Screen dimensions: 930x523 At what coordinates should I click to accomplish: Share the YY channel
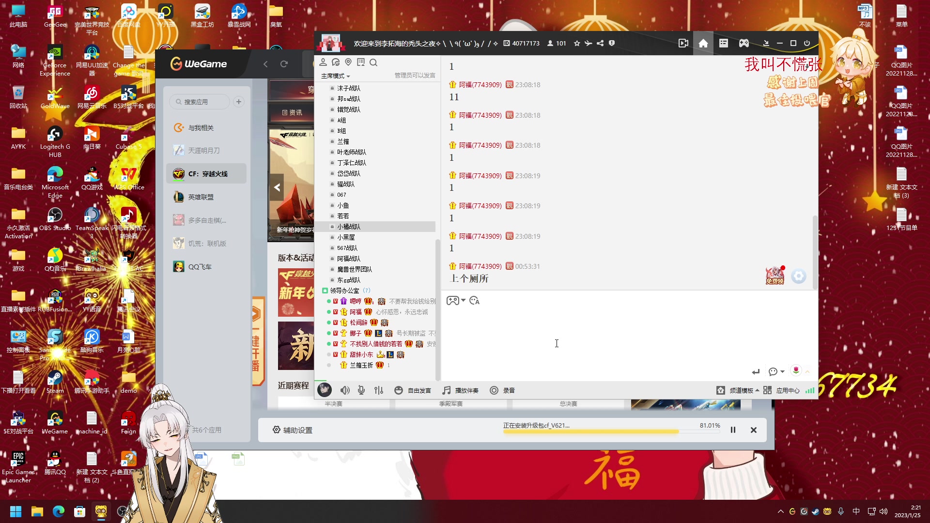[x=600, y=43]
